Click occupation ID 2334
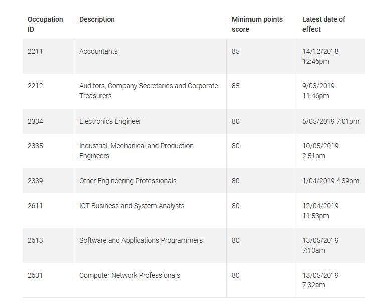This screenshot has height=303, width=376. point(35,121)
